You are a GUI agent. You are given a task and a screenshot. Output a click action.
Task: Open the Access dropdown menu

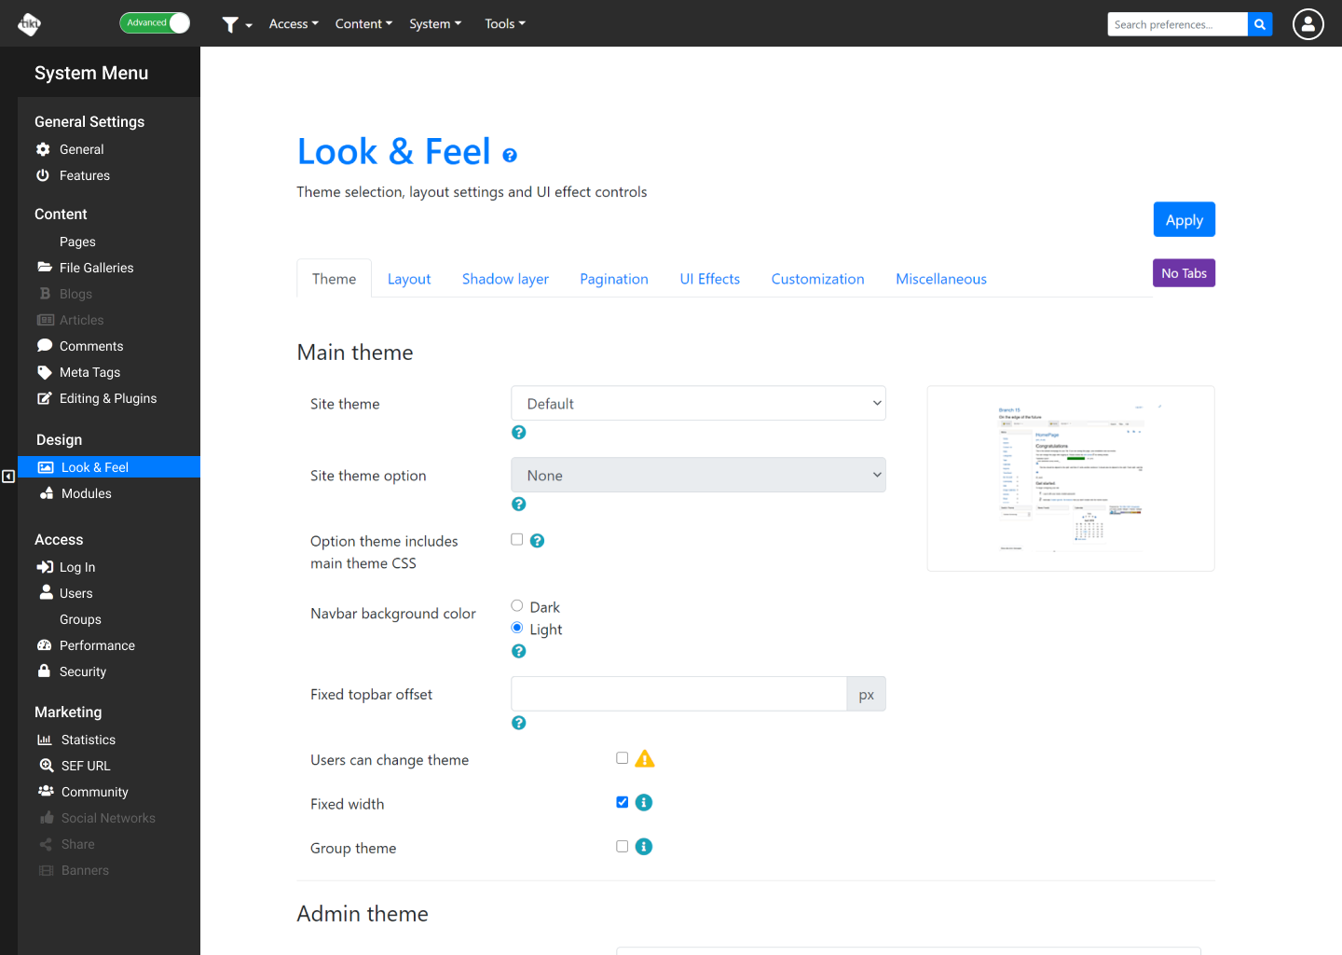click(294, 24)
